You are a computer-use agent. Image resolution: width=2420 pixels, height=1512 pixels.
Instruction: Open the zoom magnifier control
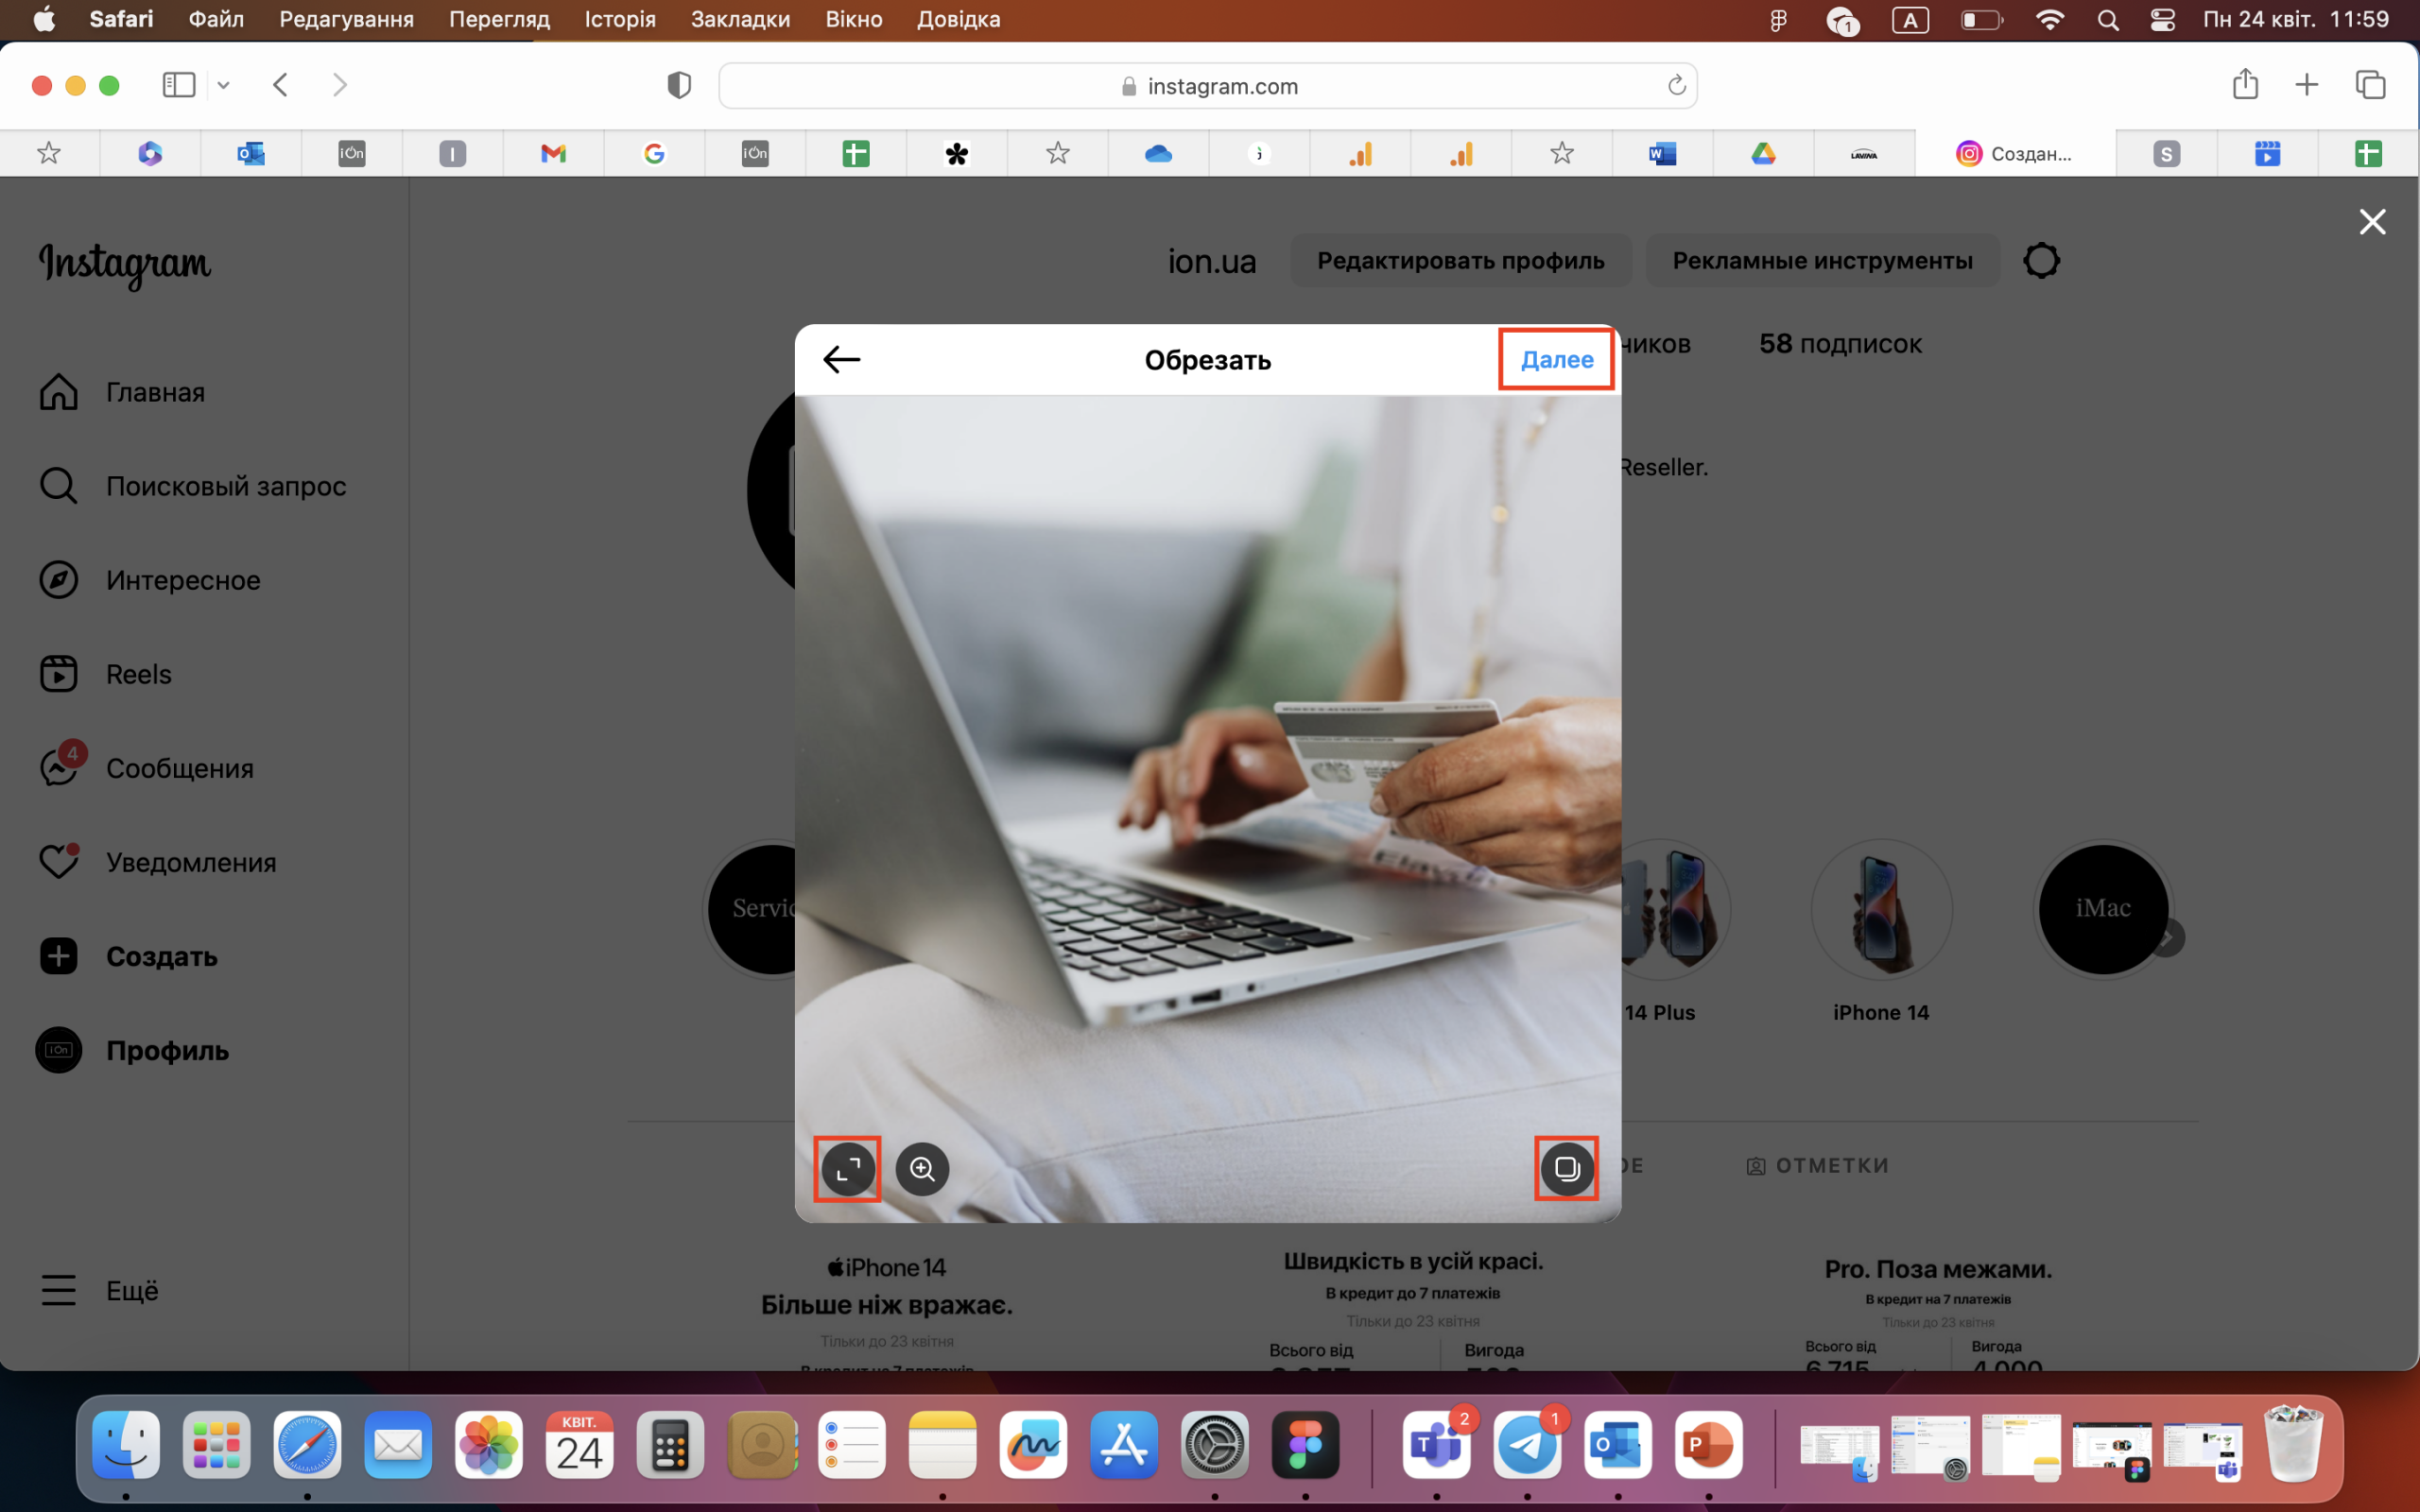(922, 1168)
